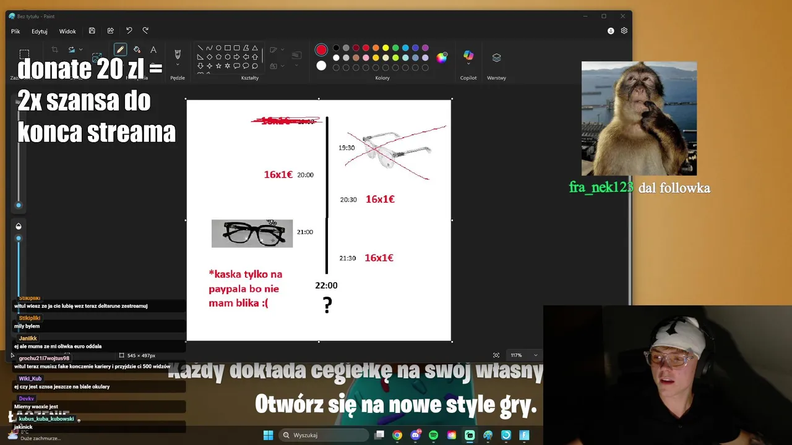
Task: Click the rectangular selection tool
Action: pos(24,54)
